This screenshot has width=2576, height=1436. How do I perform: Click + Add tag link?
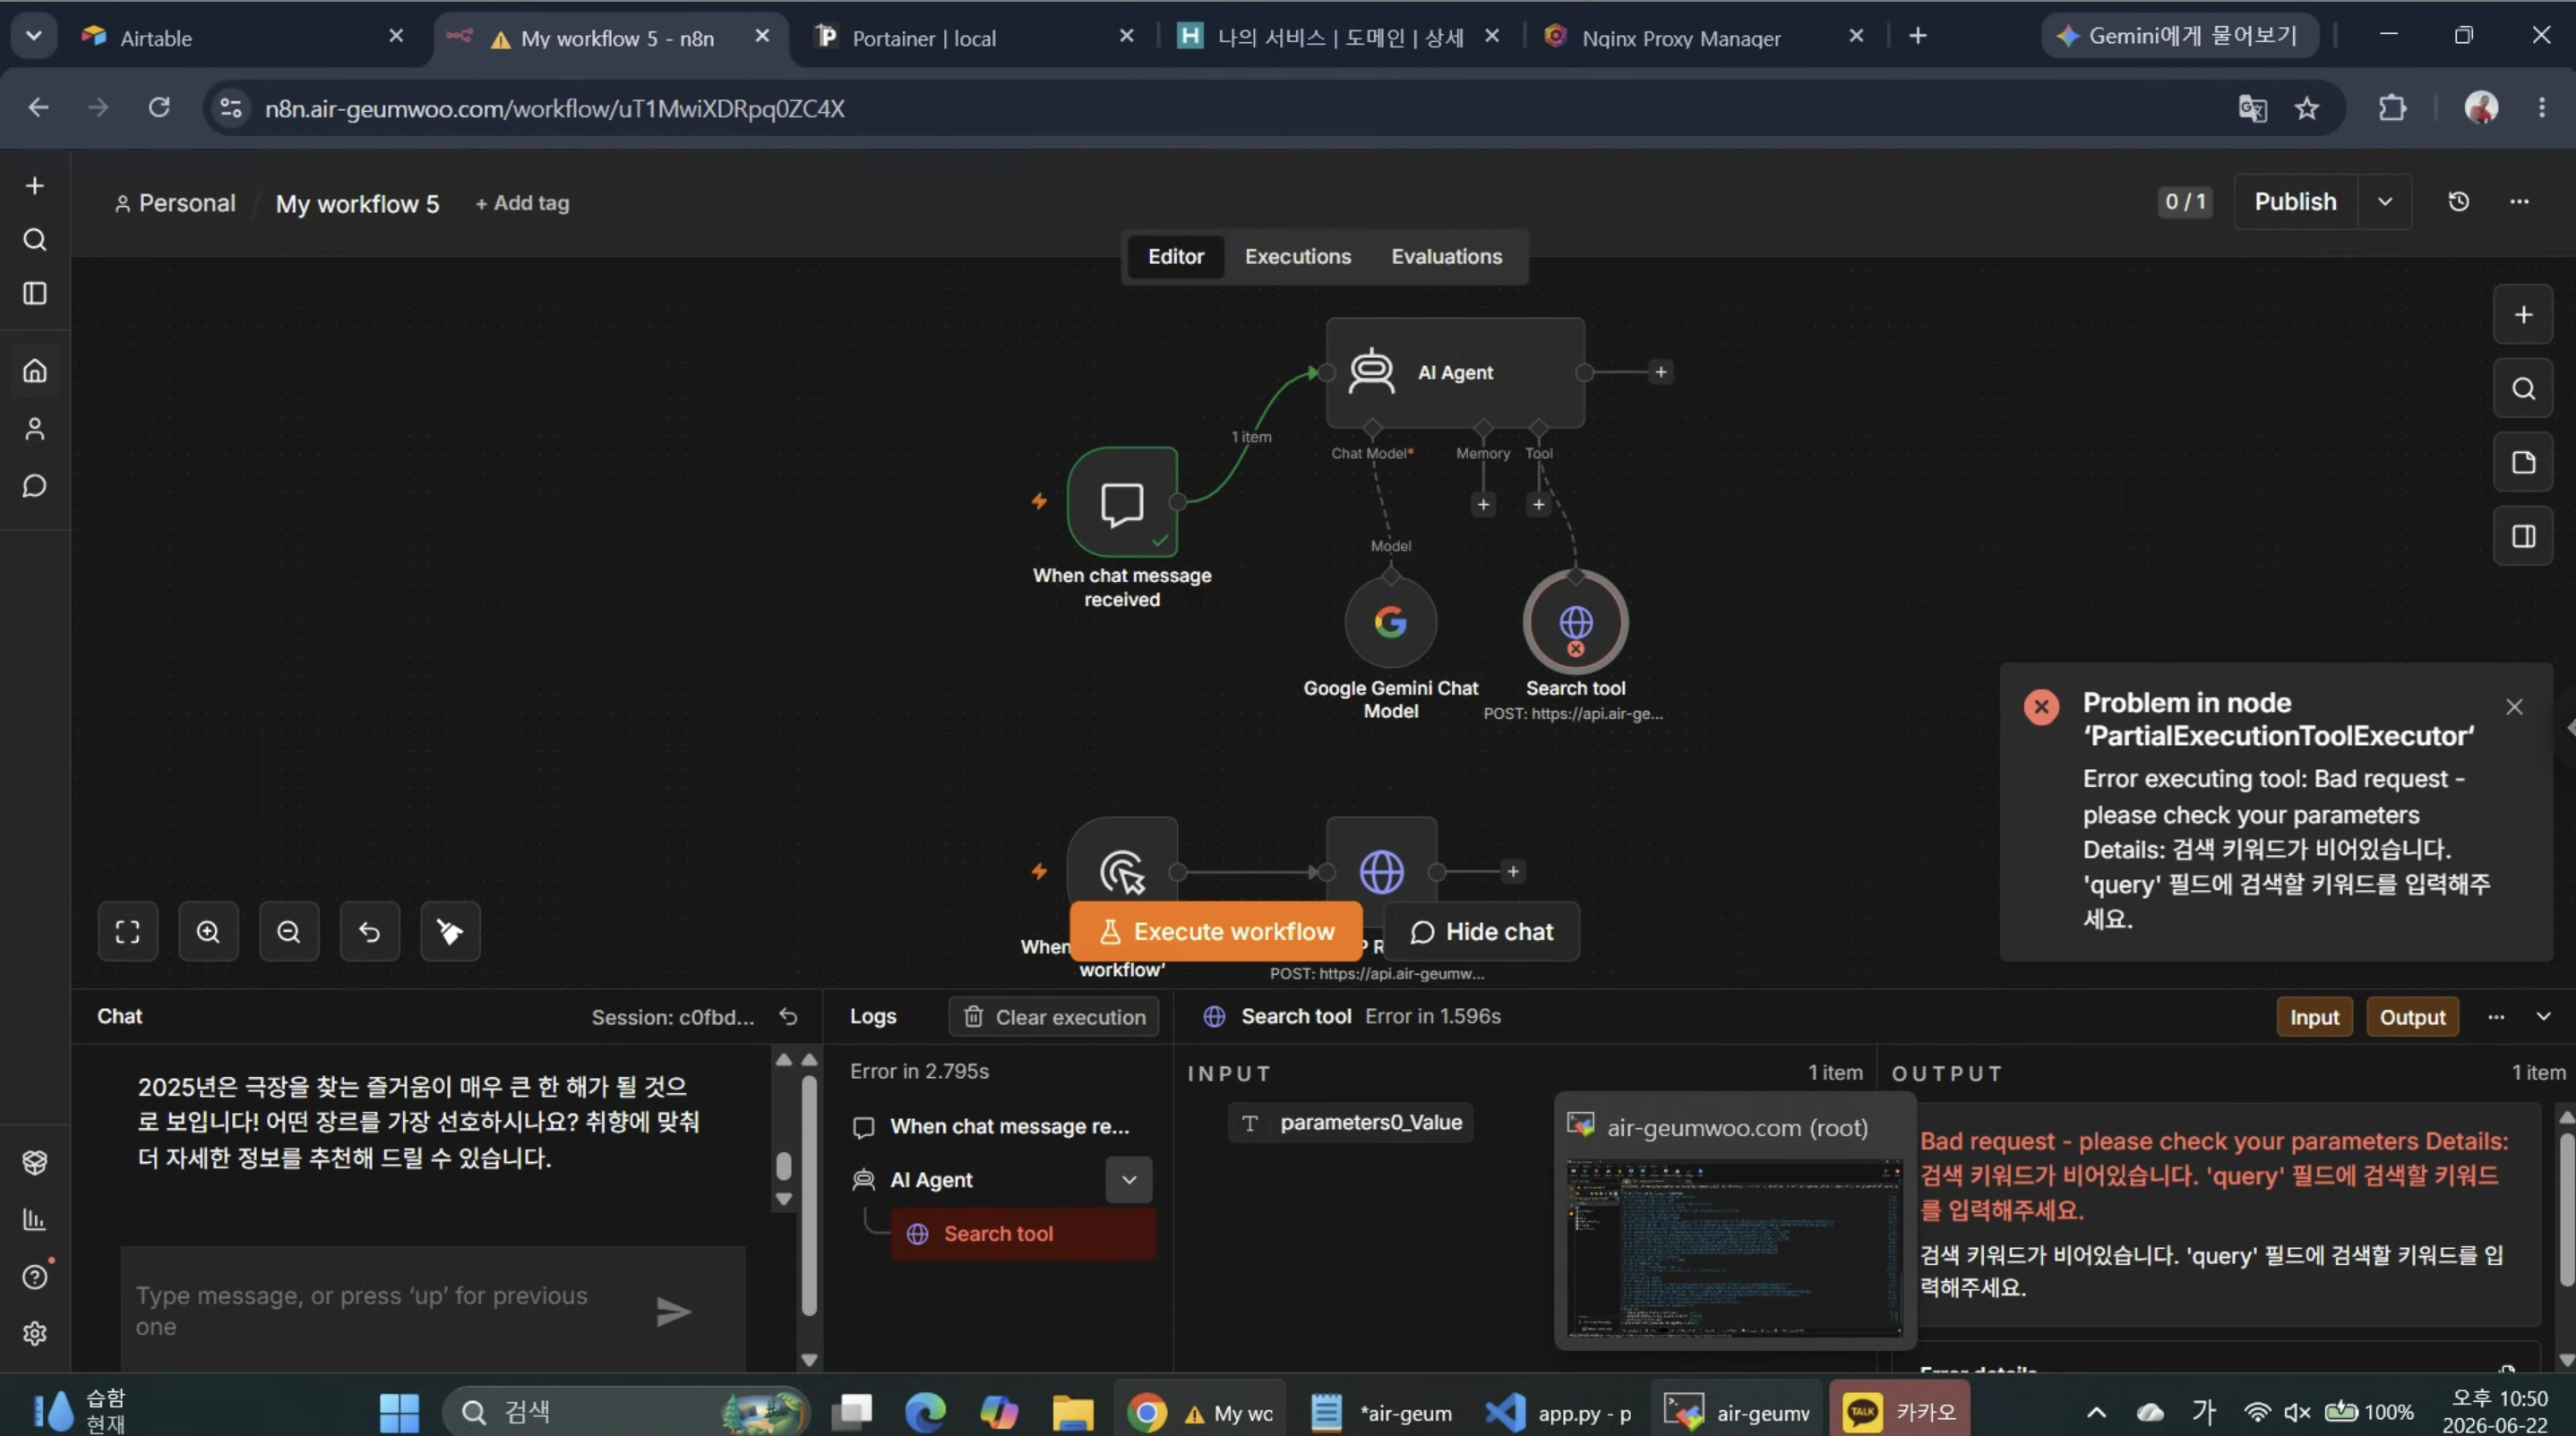pos(522,203)
